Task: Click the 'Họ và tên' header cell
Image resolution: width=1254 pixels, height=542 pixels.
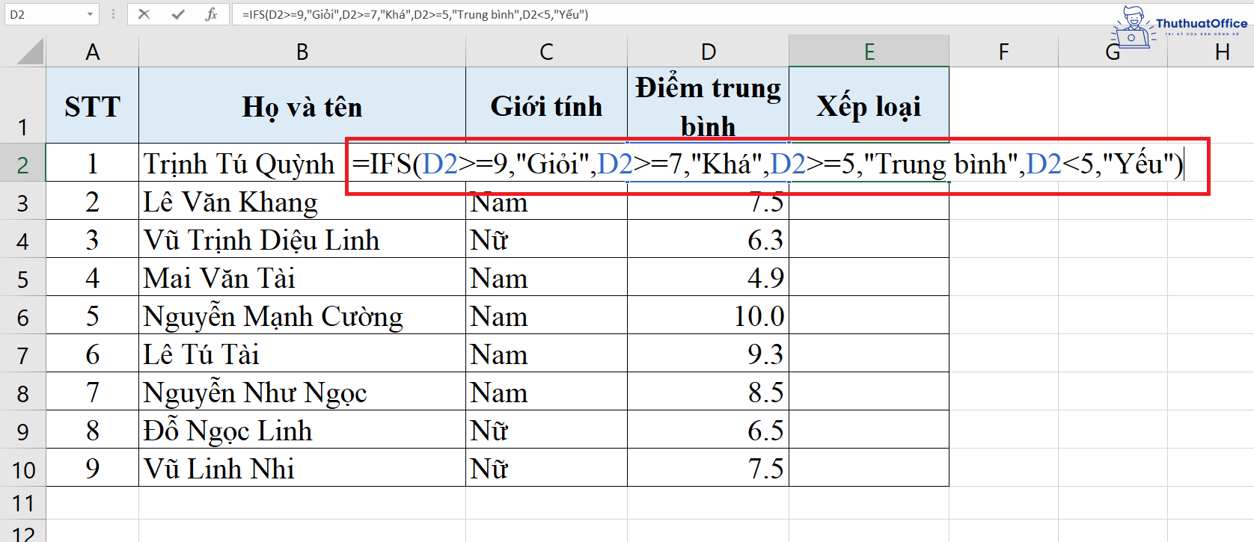Action: (x=302, y=105)
